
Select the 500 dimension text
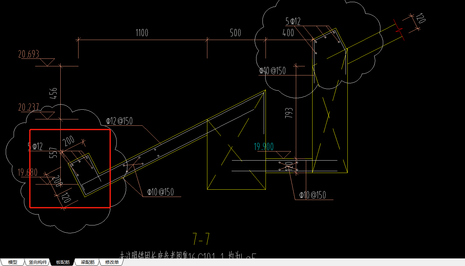point(236,33)
